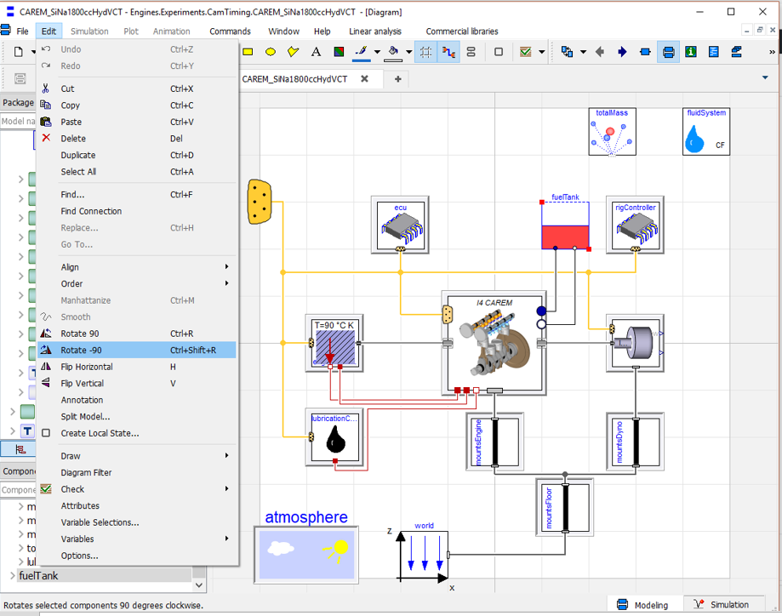This screenshot has height=616, width=782.
Task: Toggle the grid alignment toolbar button
Action: pos(425,52)
